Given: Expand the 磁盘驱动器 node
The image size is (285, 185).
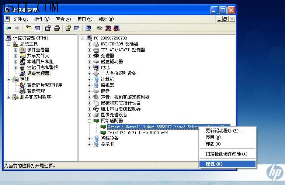Looking at the screenshot, I should [89, 62].
